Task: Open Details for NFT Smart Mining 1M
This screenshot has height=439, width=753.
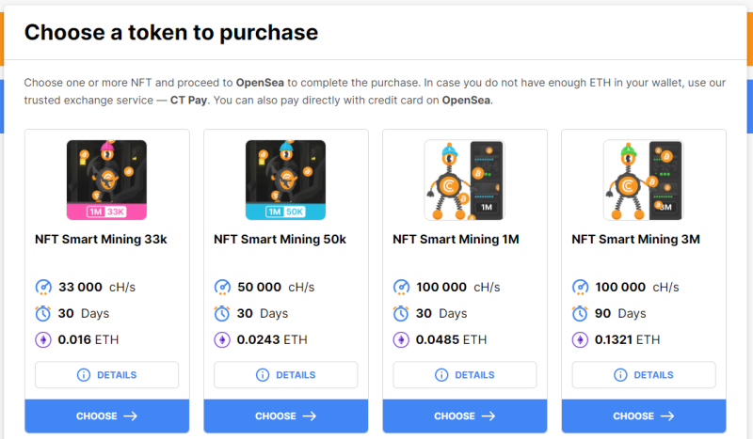Action: click(464, 375)
